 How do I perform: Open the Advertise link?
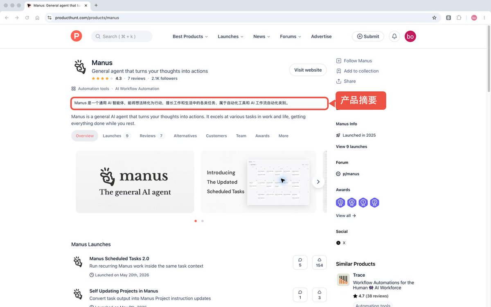(321, 36)
